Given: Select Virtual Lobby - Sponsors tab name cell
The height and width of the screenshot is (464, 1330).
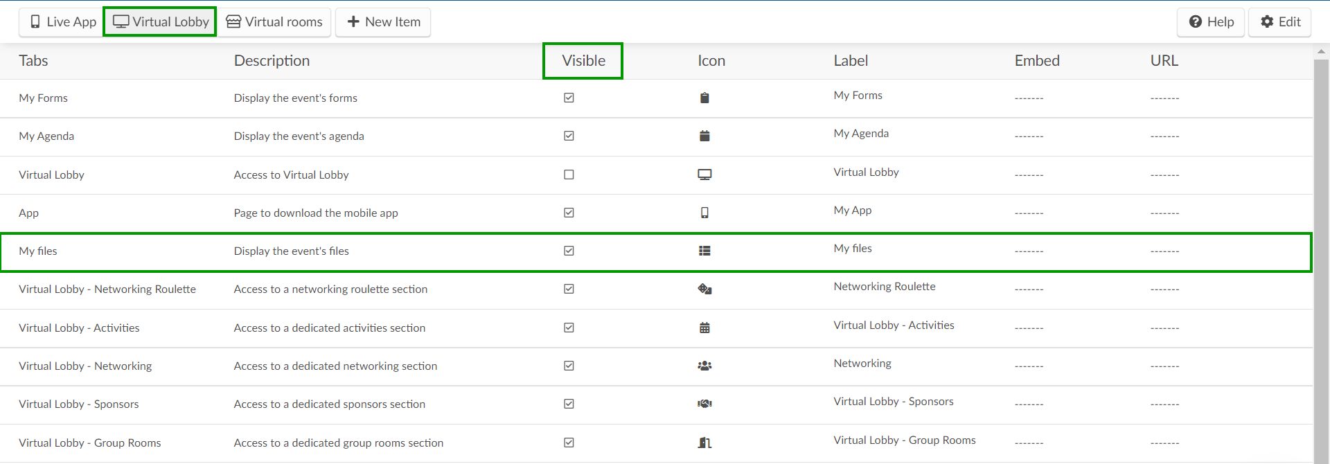Looking at the screenshot, I should (78, 404).
